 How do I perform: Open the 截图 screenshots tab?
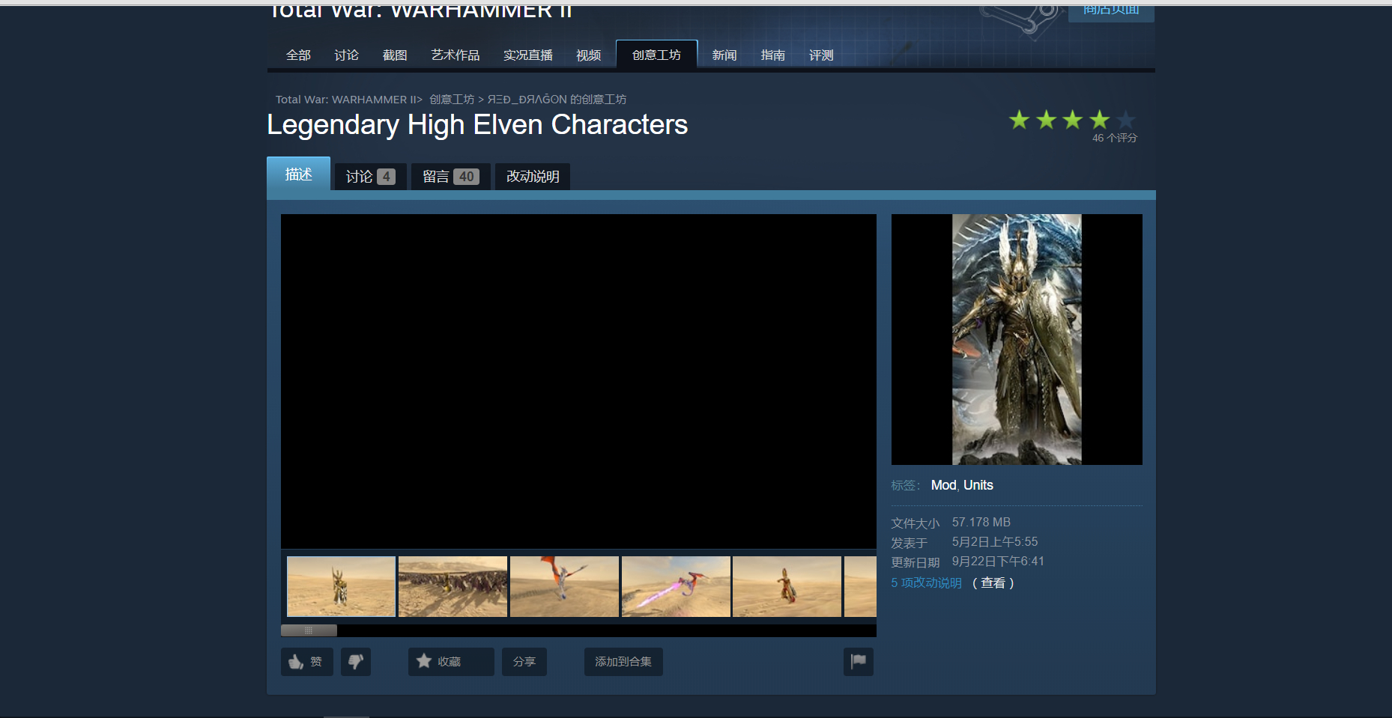[x=395, y=55]
